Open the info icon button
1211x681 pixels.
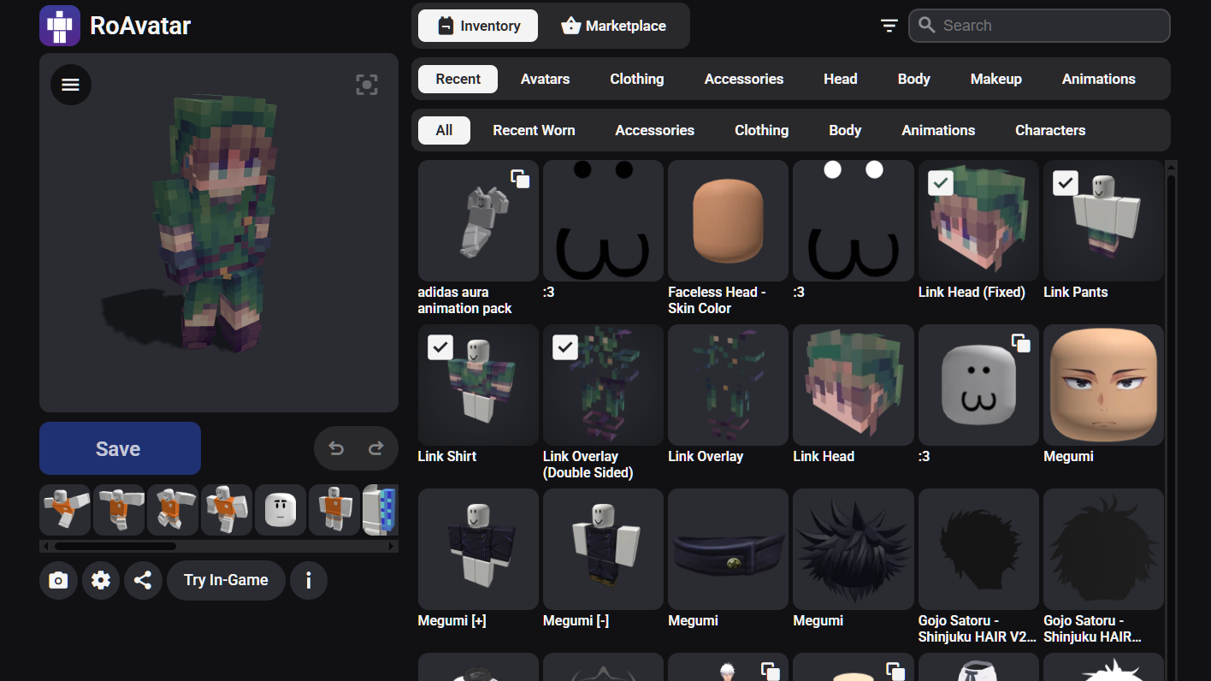point(309,580)
